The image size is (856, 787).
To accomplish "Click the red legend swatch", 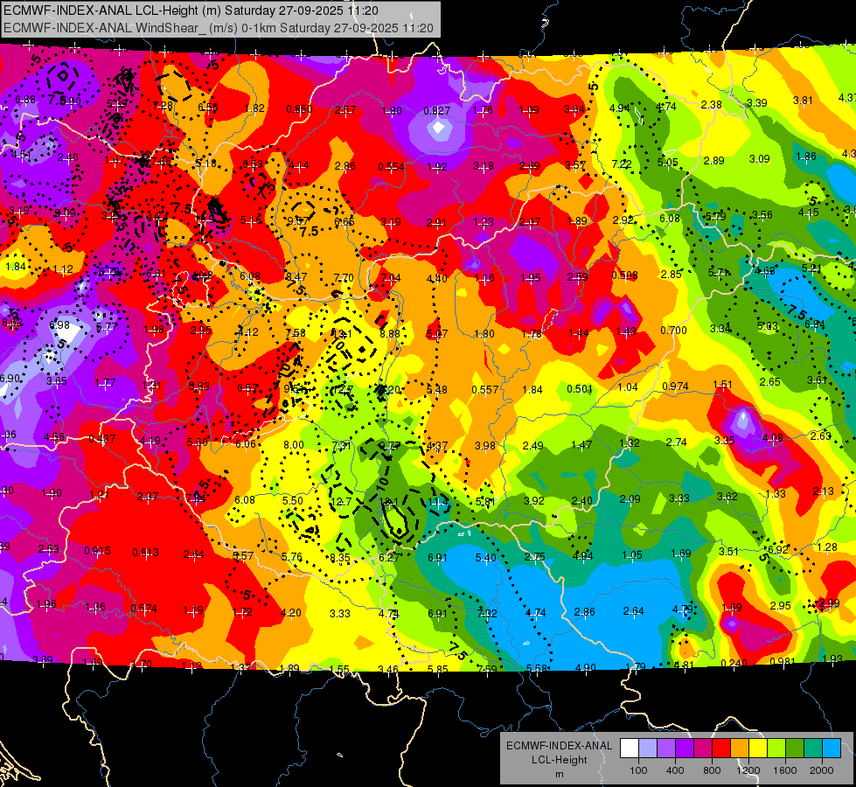I will point(721,749).
